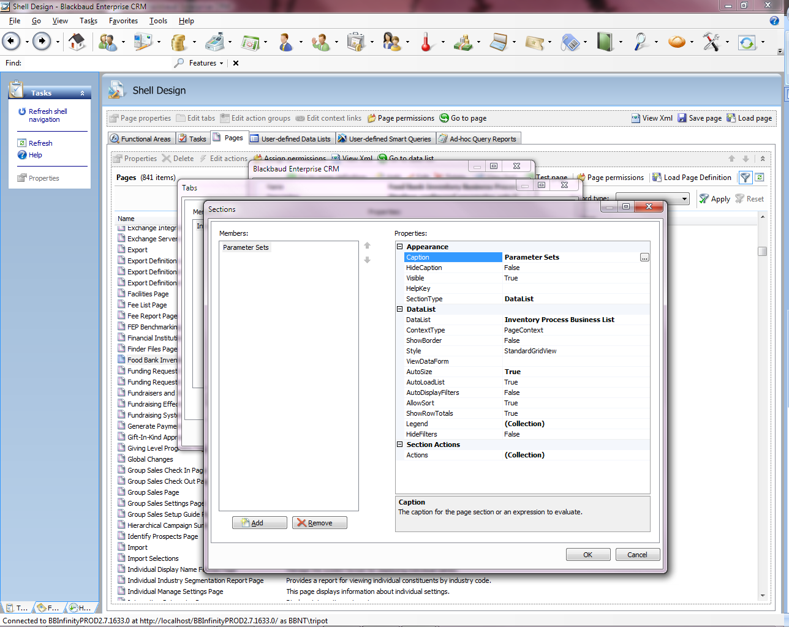Switch to the Functional Areas tab
The image size is (789, 627).
pos(141,139)
